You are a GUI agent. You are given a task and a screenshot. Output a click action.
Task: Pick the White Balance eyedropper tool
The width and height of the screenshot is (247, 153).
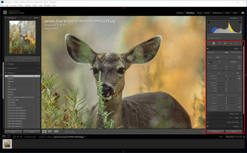click(210, 63)
